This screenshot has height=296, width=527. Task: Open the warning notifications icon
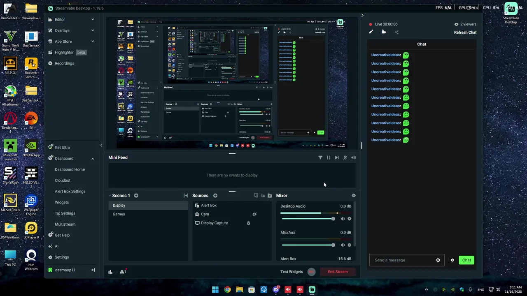(x=122, y=272)
